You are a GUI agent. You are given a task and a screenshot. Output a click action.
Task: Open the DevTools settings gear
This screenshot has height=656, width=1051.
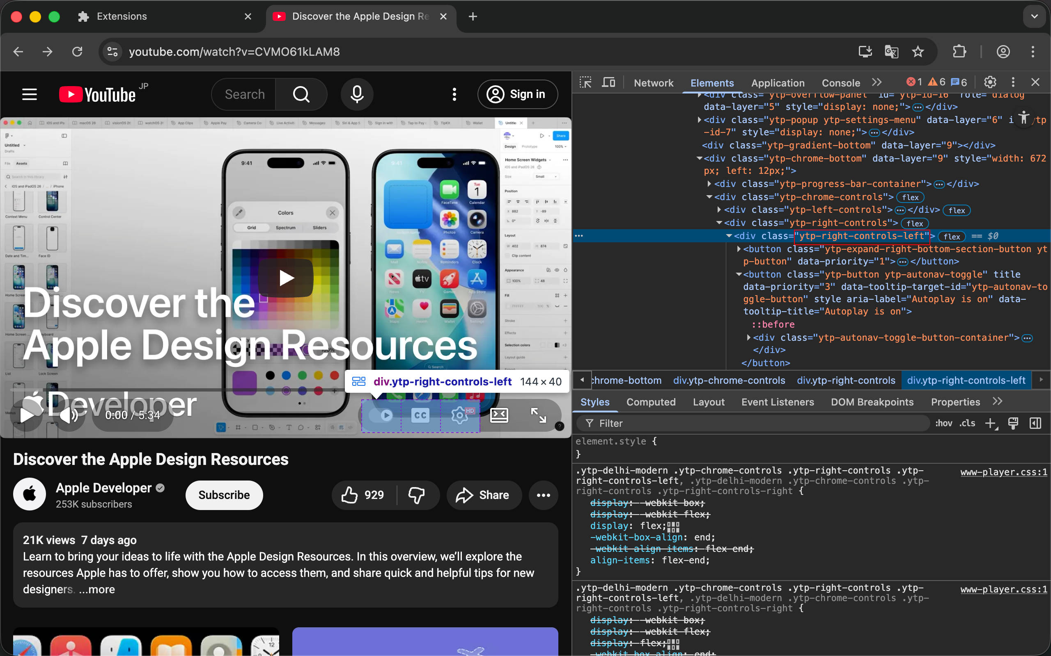point(990,82)
